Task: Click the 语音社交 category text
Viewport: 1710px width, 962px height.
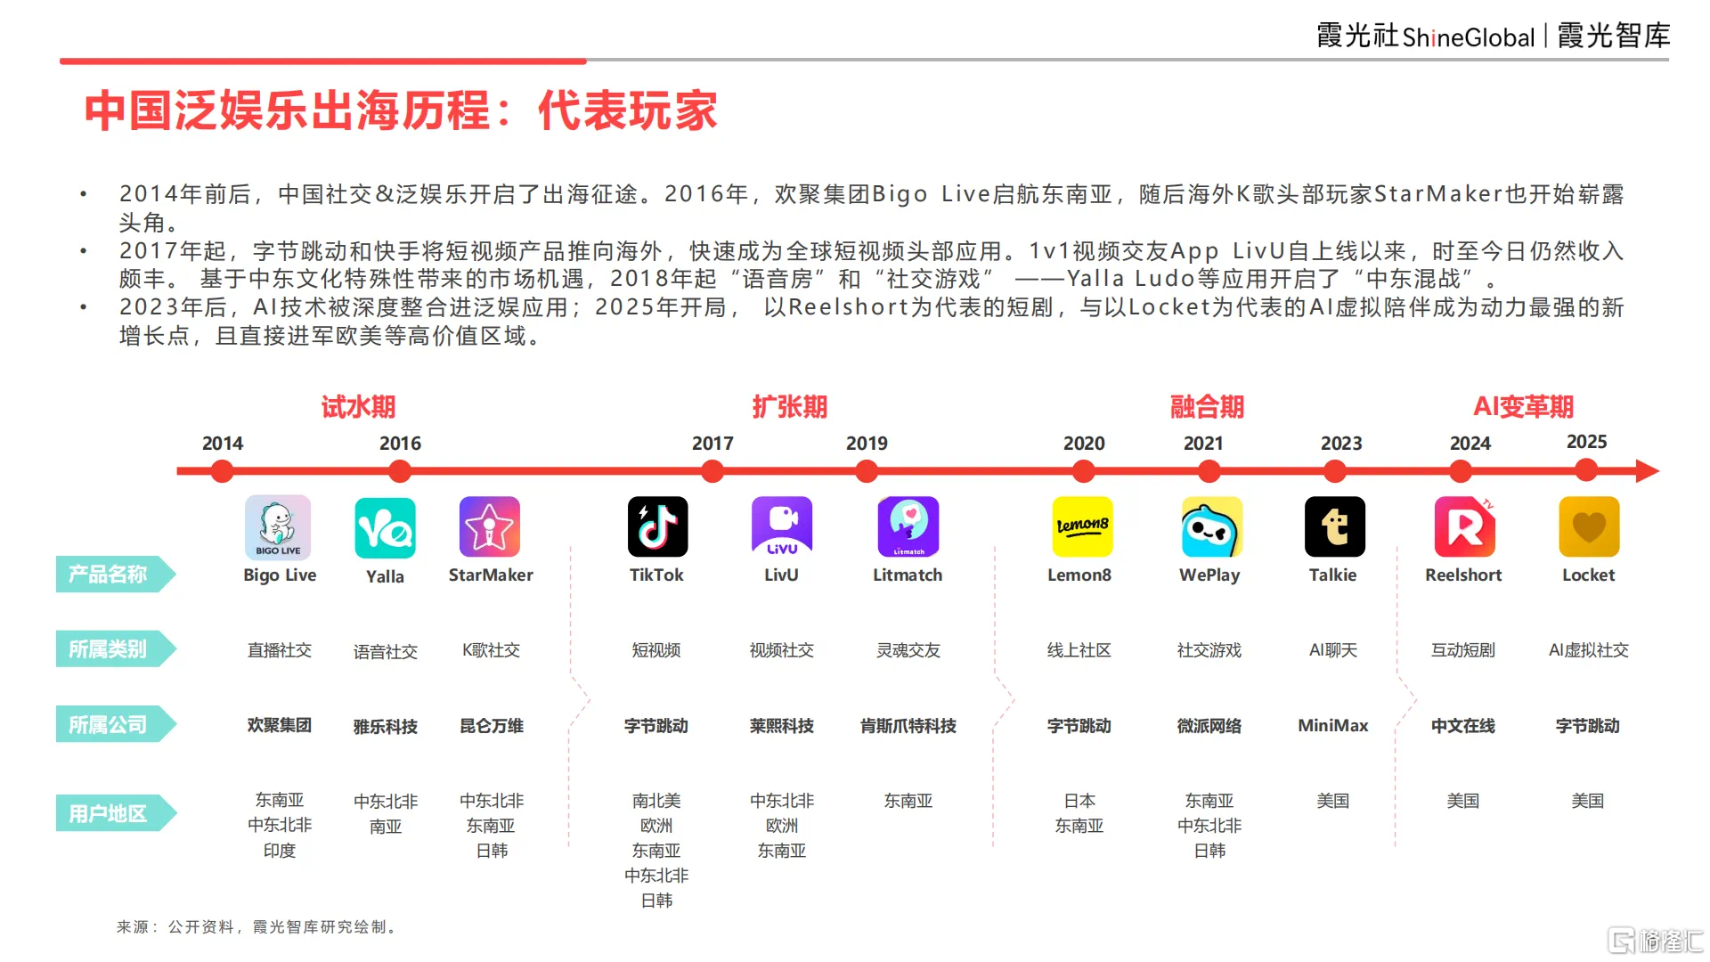Action: click(386, 652)
